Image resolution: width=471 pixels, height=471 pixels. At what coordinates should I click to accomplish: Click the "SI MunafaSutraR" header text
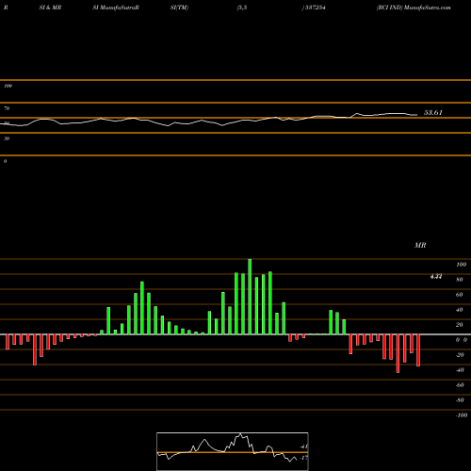point(116,8)
